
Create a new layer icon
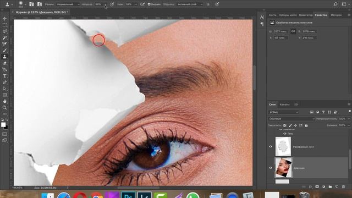pos(337,186)
